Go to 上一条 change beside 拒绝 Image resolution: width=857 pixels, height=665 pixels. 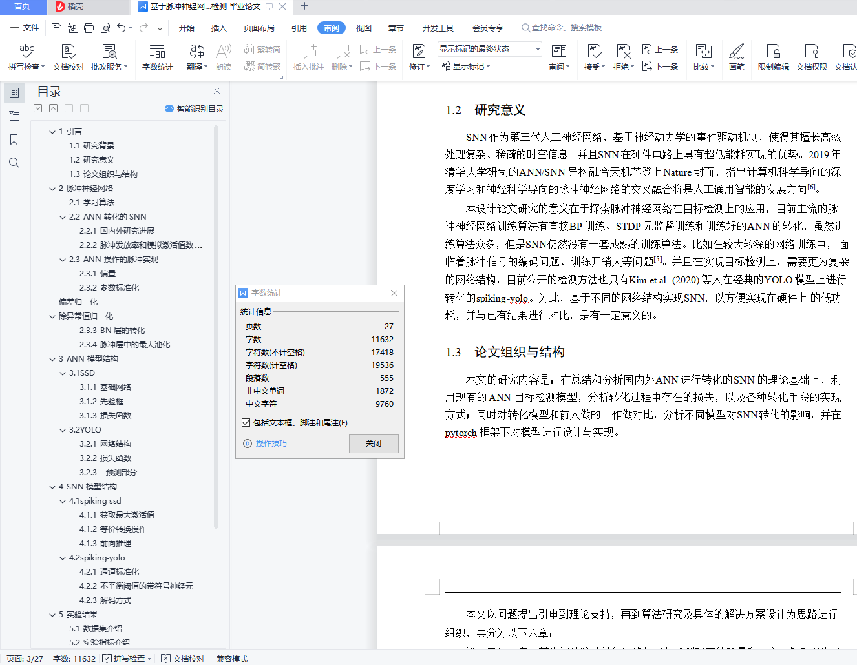click(661, 49)
